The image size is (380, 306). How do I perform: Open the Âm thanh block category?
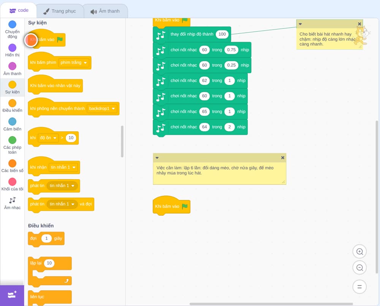coord(13,69)
